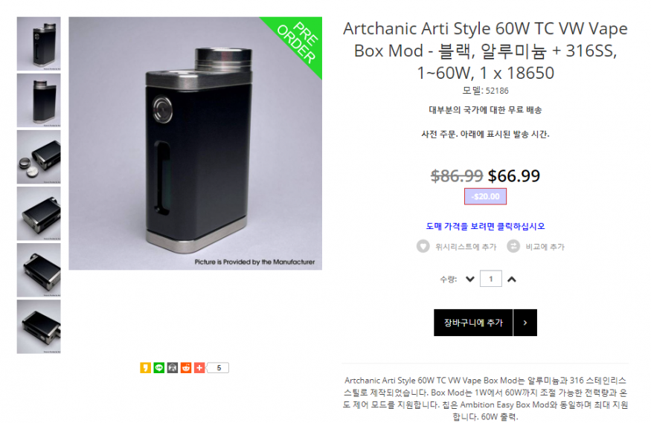This screenshot has width=651, height=423.
Task: Click the -$20.00 discount badge
Action: tap(485, 196)
